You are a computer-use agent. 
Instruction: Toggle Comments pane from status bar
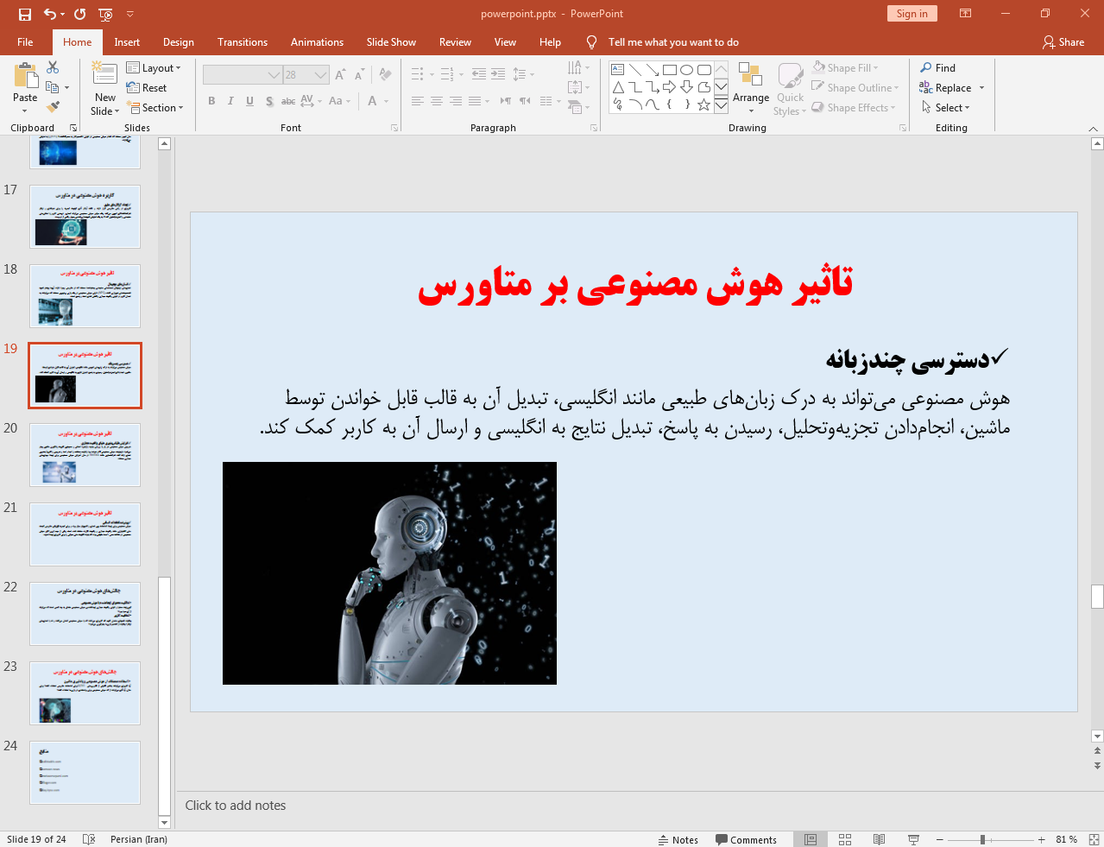point(746,839)
